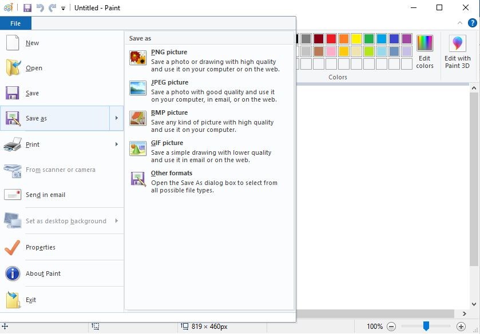The height and width of the screenshot is (334, 480).
Task: Open the Customize Quick Access Toolbar dropdown
Action: [63, 9]
